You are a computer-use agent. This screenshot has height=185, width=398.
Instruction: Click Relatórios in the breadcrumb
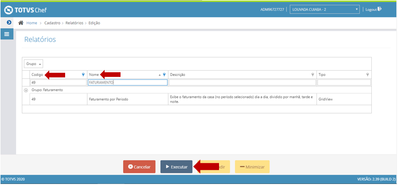coord(74,23)
